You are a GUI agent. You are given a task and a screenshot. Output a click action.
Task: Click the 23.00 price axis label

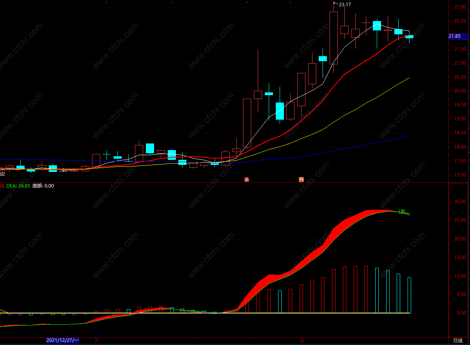[x=460, y=7]
